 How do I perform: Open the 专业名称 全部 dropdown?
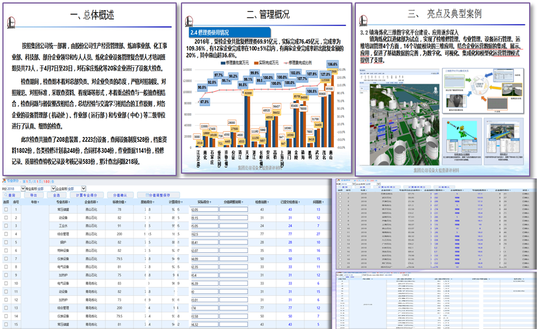click(53, 189)
